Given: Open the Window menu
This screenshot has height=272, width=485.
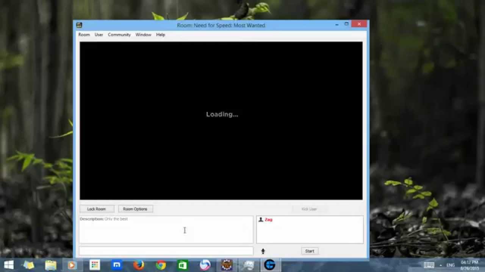Looking at the screenshot, I should pyautogui.click(x=143, y=35).
